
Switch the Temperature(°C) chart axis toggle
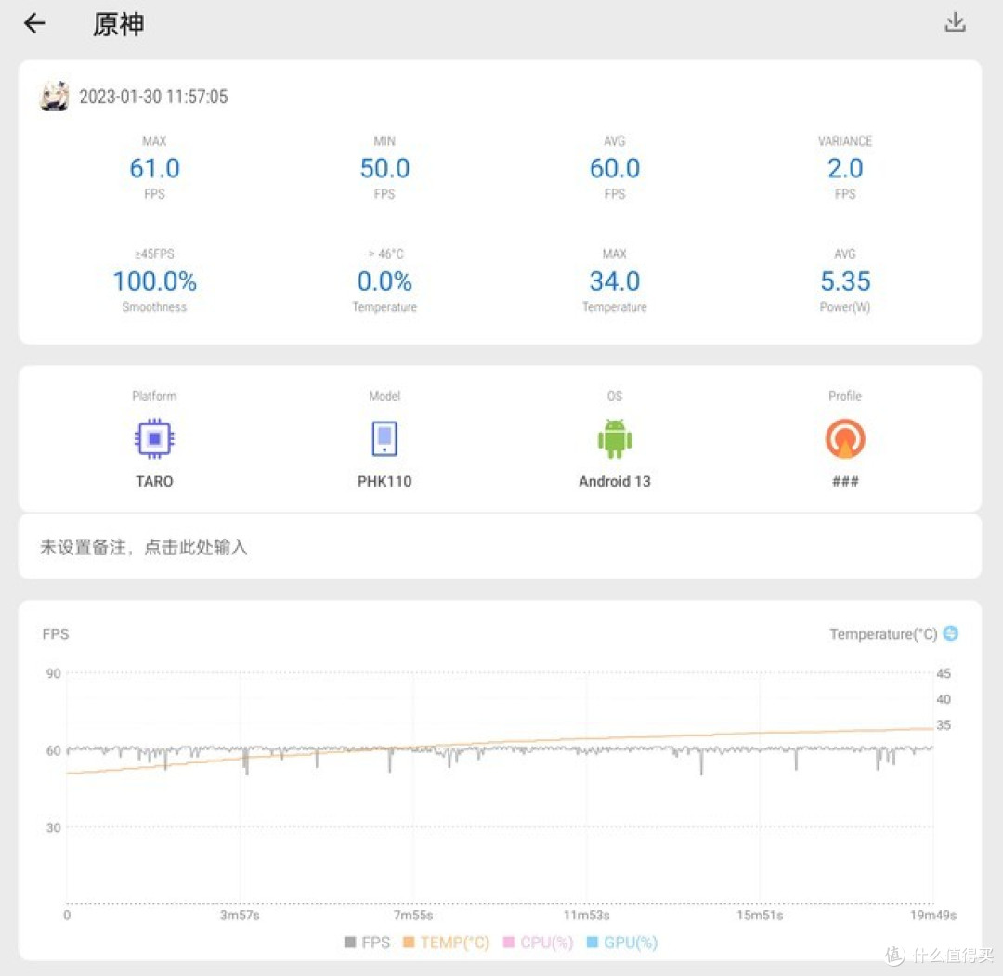[x=951, y=633]
